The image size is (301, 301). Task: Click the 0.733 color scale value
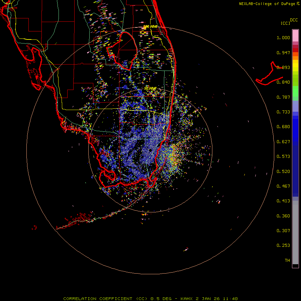point(283,112)
